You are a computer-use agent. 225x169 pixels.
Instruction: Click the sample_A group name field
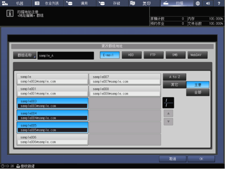click(x=66, y=55)
